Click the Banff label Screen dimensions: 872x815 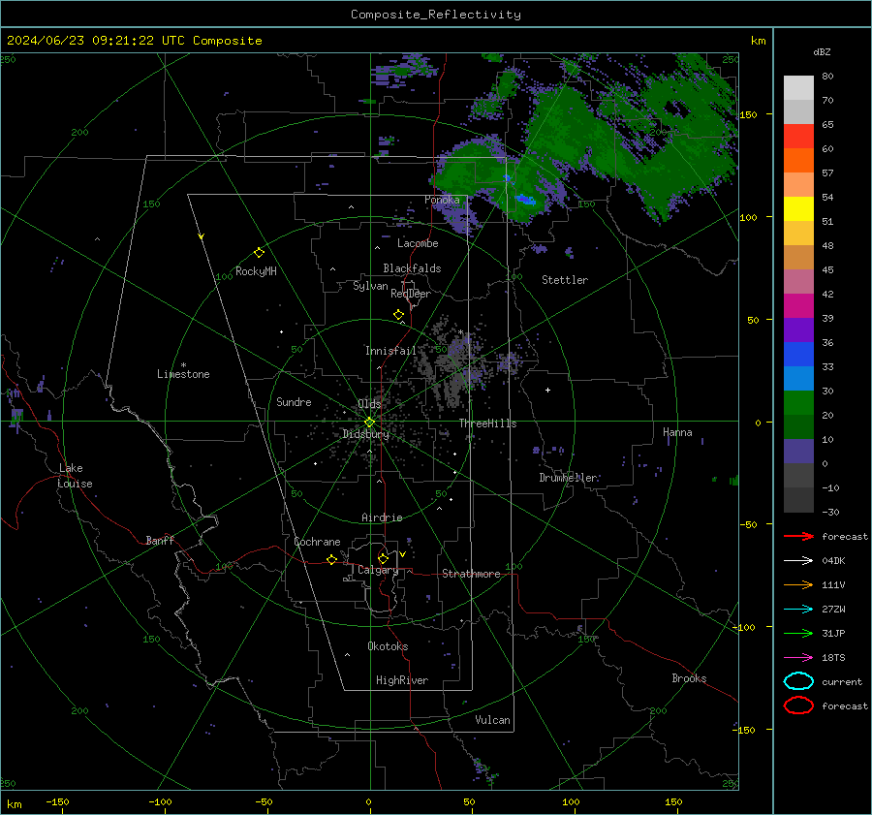point(160,540)
